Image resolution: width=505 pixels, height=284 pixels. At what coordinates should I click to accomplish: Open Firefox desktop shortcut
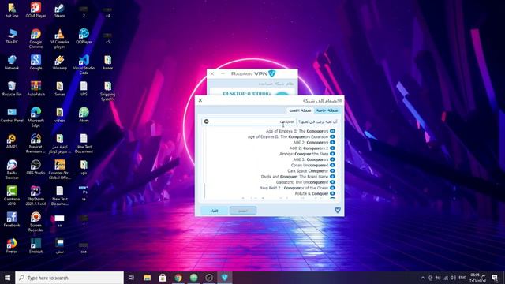tap(12, 245)
